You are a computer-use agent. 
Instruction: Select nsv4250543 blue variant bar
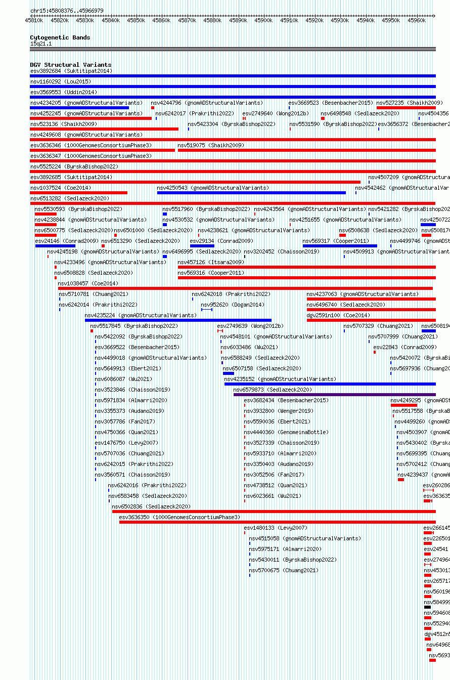252,193
